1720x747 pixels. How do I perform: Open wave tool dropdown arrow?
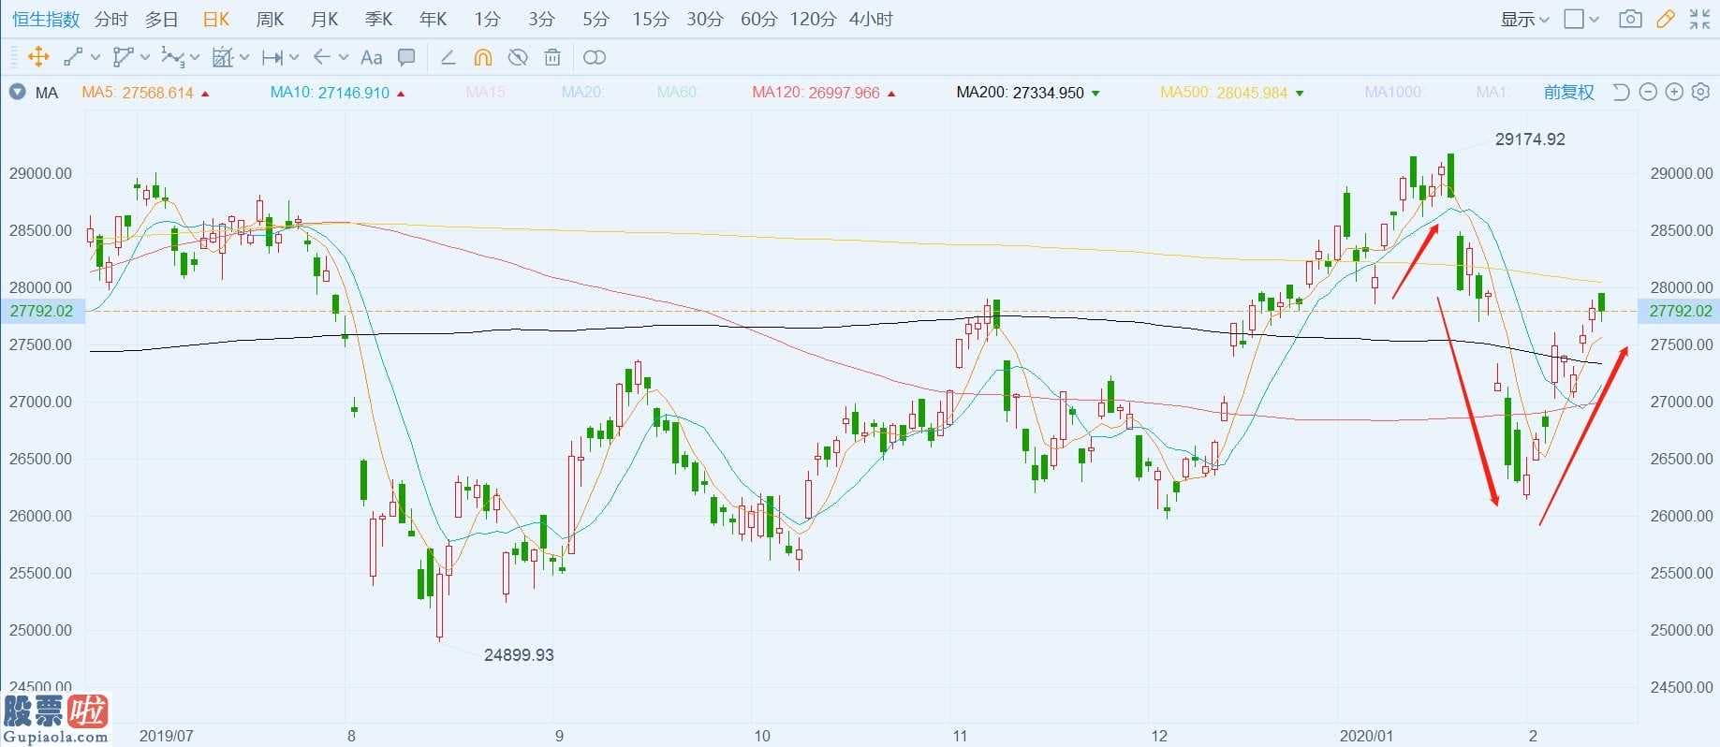pyautogui.click(x=195, y=57)
